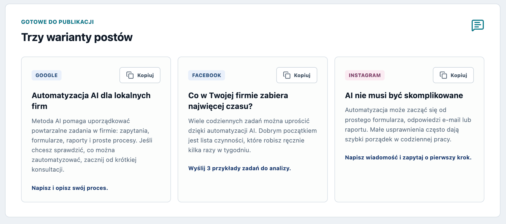The image size is (506, 224).
Task: Click the INSTAGRAM platform badge
Action: point(365,75)
